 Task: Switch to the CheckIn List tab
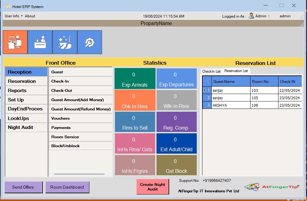tap(211, 71)
